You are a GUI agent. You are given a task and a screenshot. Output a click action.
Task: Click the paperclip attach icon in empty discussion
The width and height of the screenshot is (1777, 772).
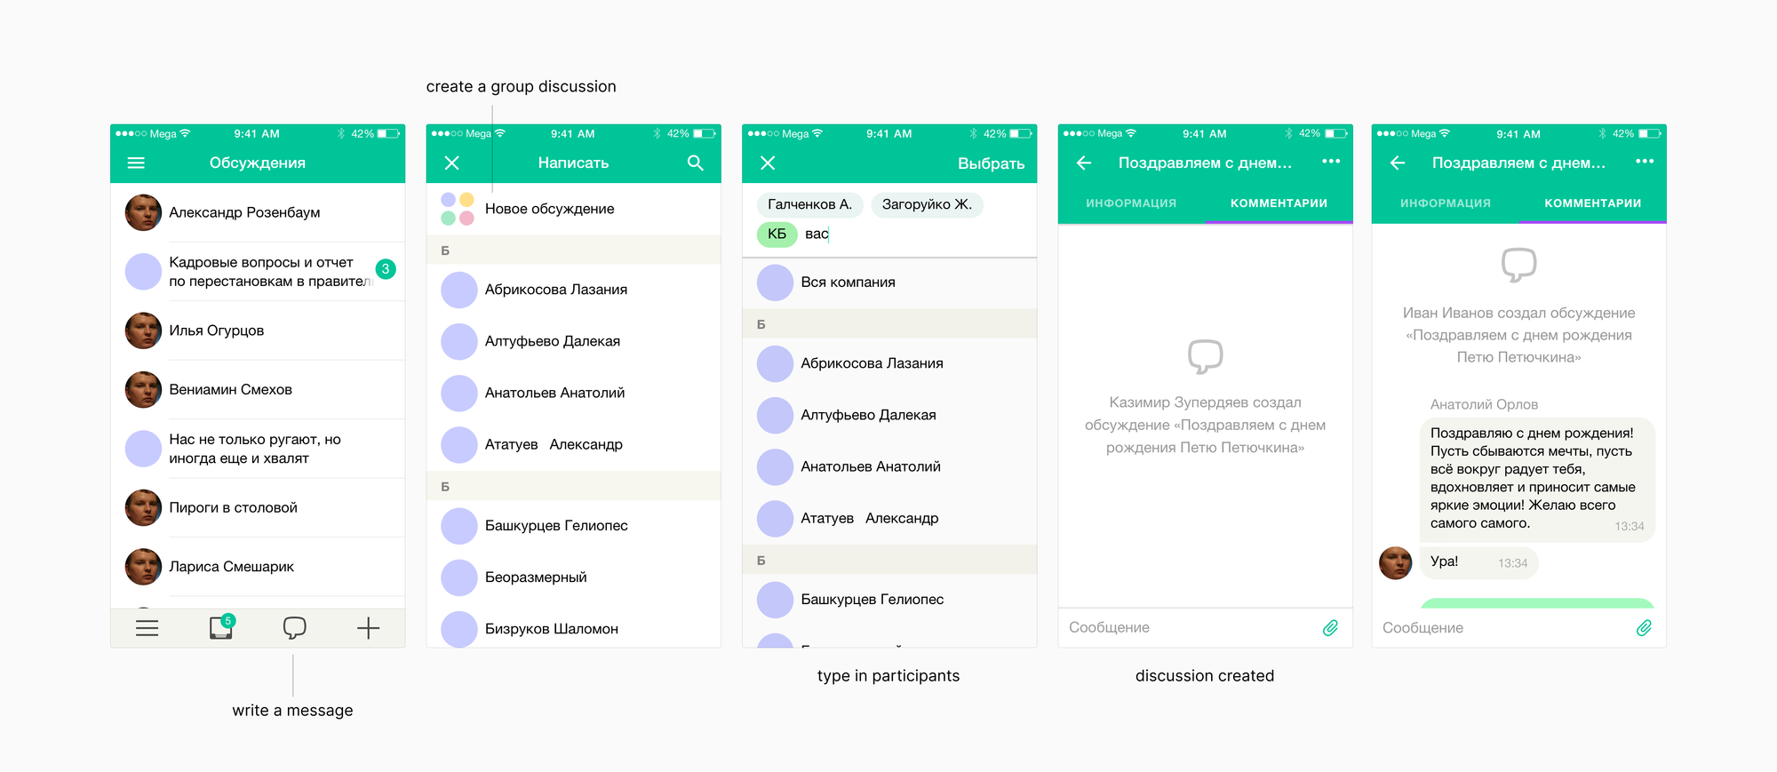point(1330,628)
